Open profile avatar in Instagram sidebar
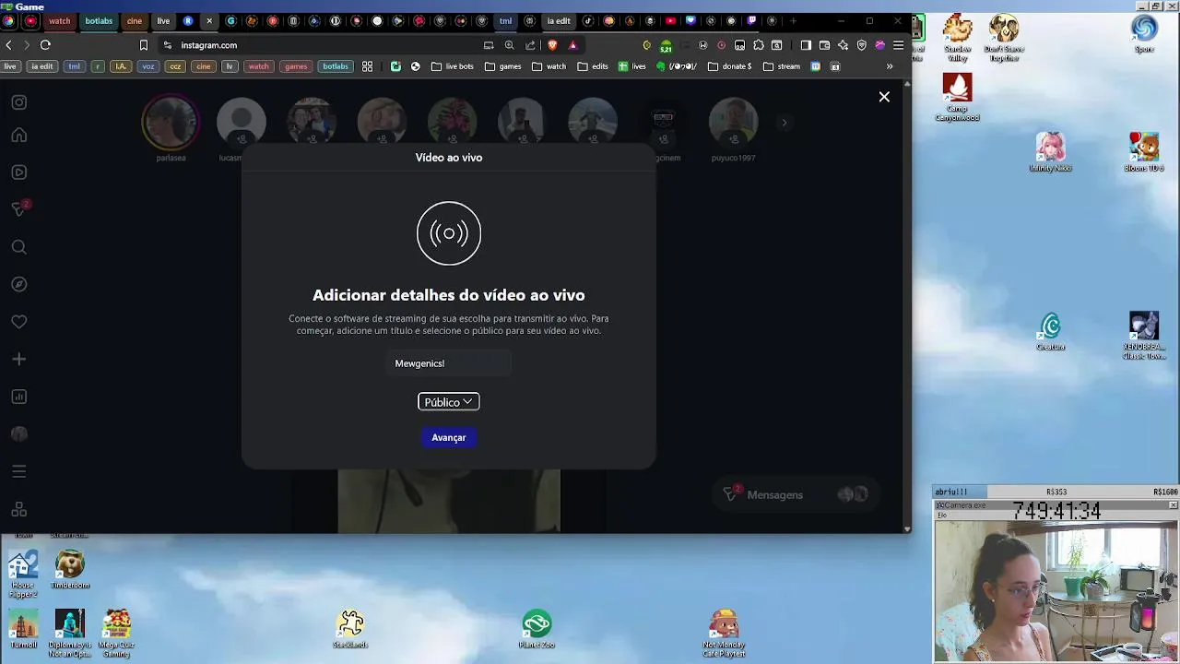1180x664 pixels. [x=19, y=433]
